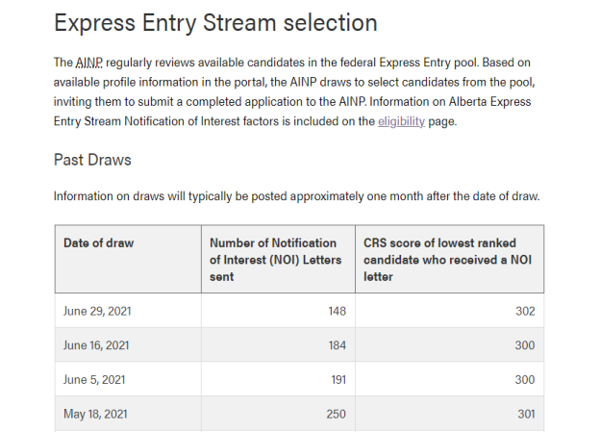Viewport: 600px width, 433px height.
Task: Click the 191 NOI letters value
Action: 337,380
